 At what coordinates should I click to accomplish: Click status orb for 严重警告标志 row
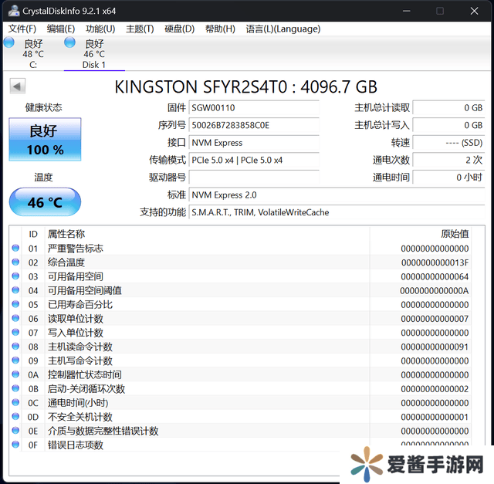(15, 249)
